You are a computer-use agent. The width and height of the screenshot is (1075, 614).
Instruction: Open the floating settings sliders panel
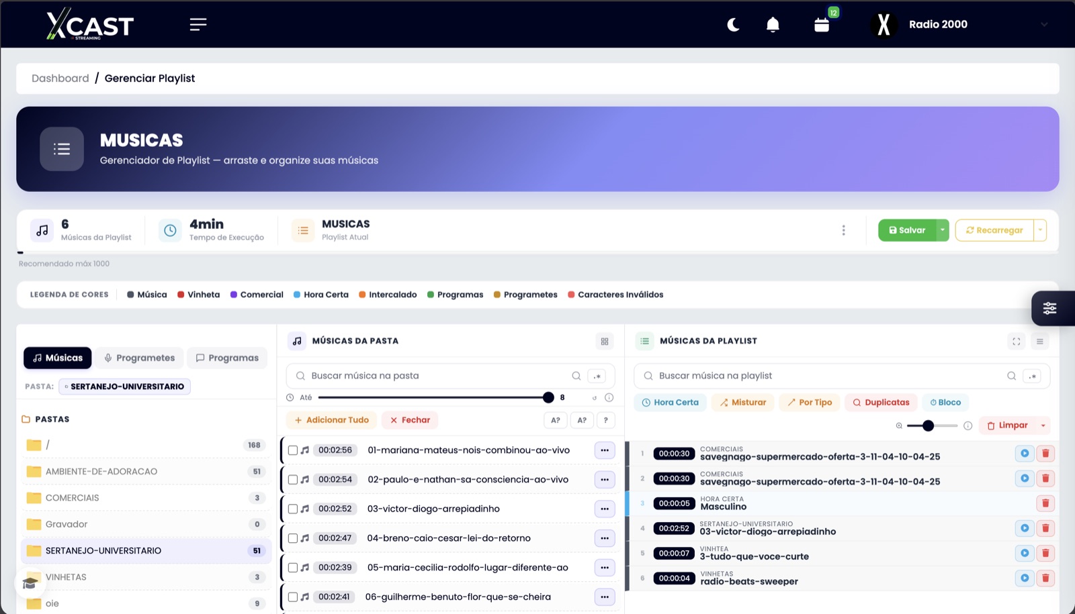(1049, 308)
